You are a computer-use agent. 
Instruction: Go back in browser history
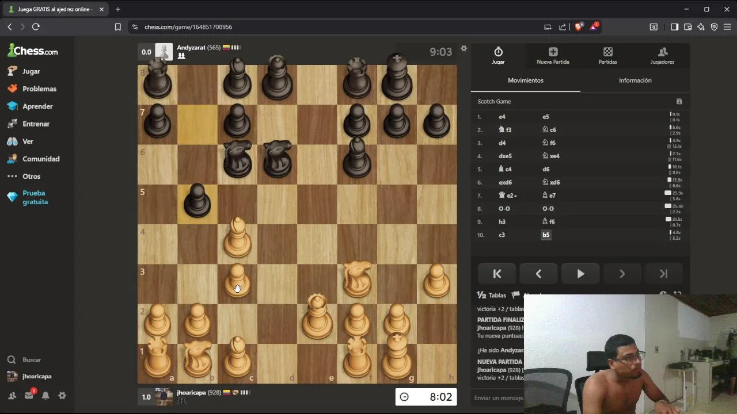coord(10,26)
